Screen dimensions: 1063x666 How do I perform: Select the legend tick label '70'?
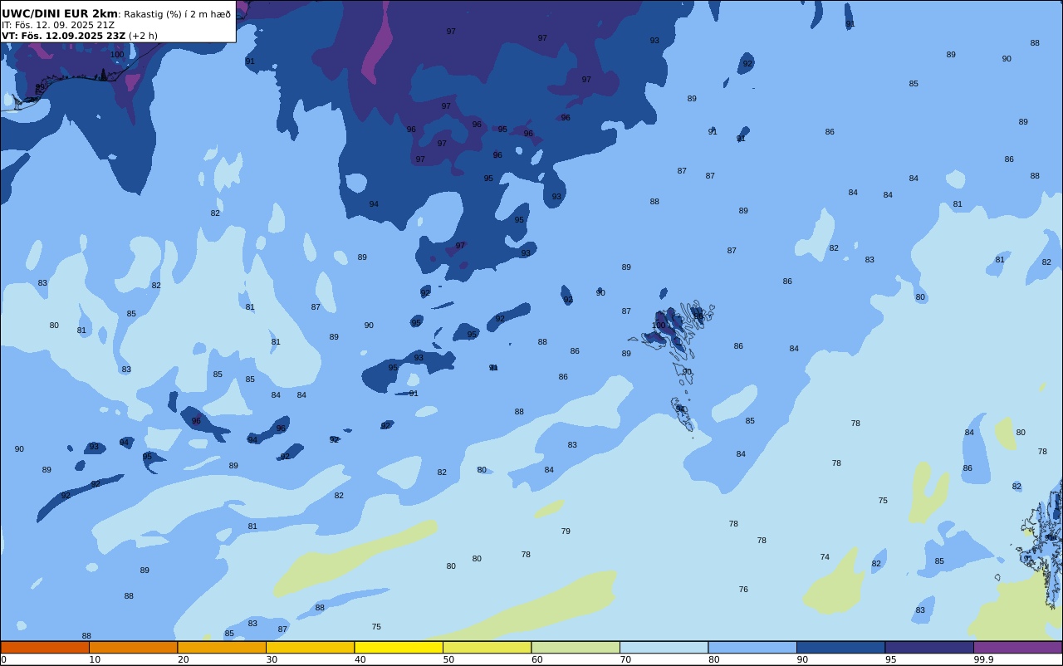click(625, 659)
